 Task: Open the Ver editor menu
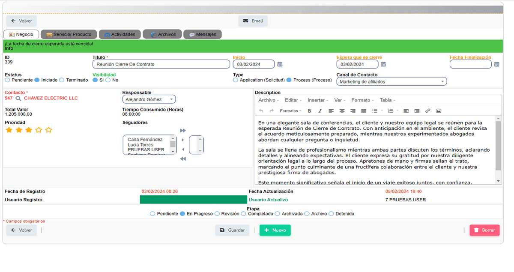(x=340, y=100)
